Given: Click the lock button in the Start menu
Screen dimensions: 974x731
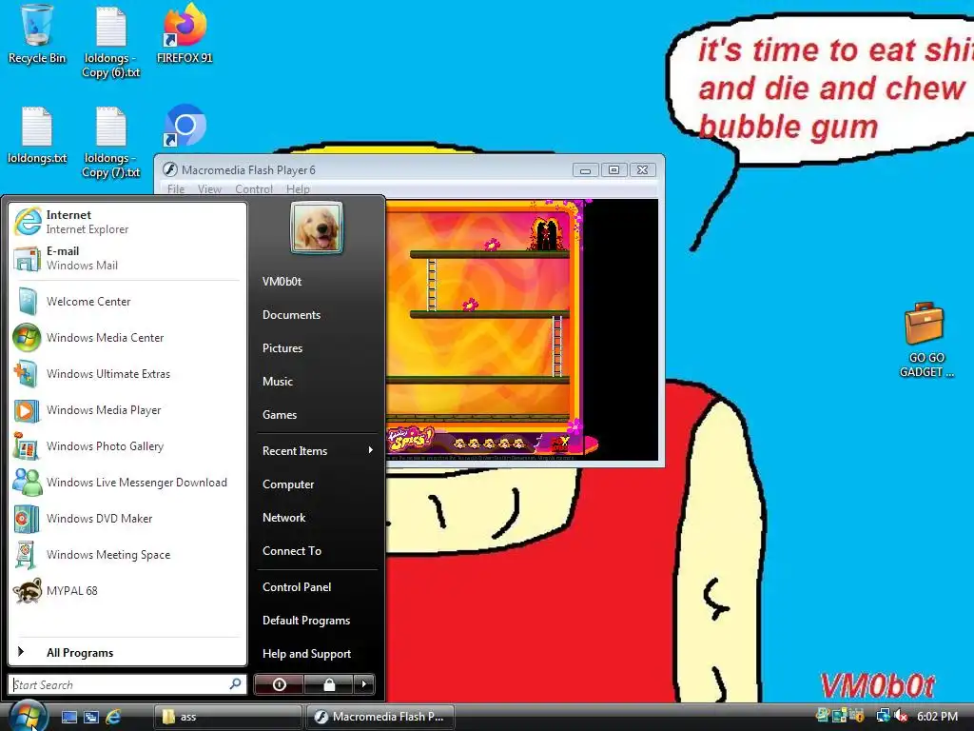Looking at the screenshot, I should pyautogui.click(x=329, y=684).
